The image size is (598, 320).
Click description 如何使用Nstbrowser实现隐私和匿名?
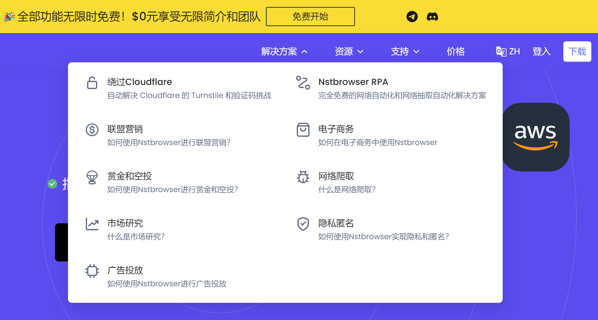(x=384, y=237)
